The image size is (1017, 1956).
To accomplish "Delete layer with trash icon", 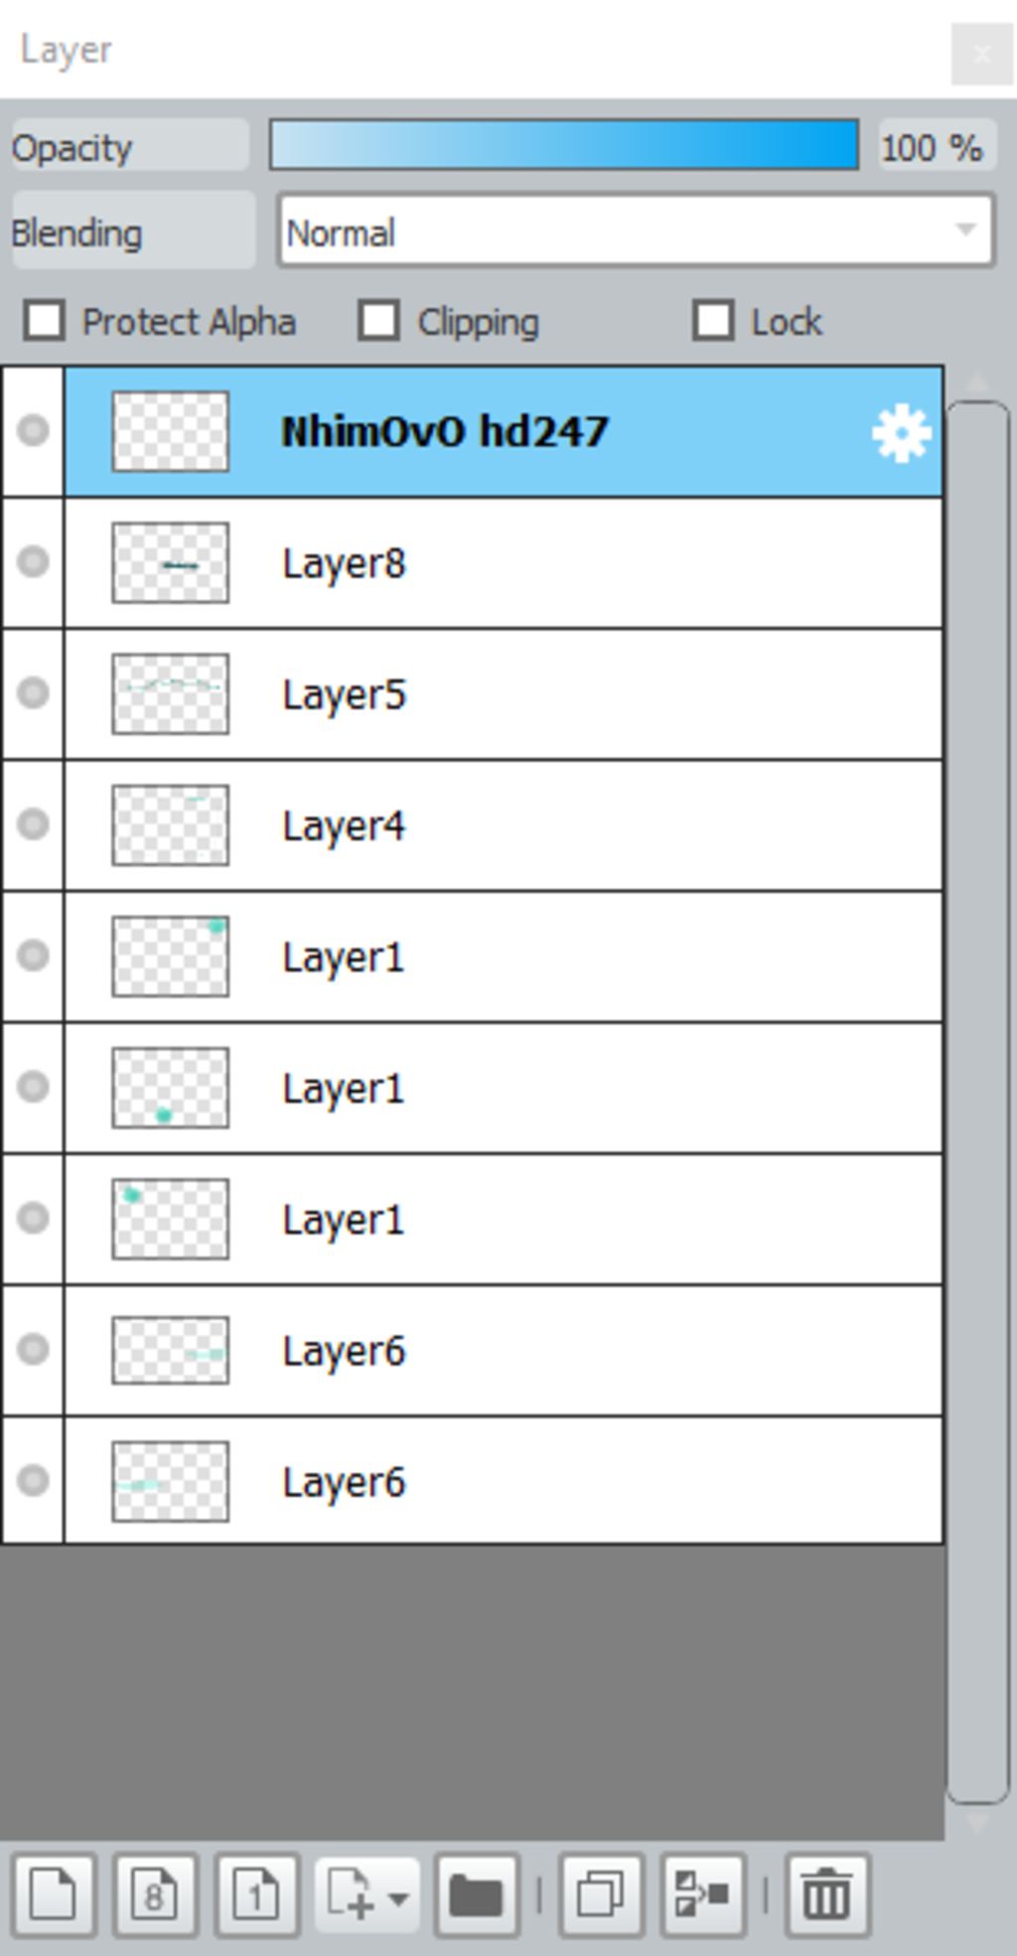I will [826, 1894].
